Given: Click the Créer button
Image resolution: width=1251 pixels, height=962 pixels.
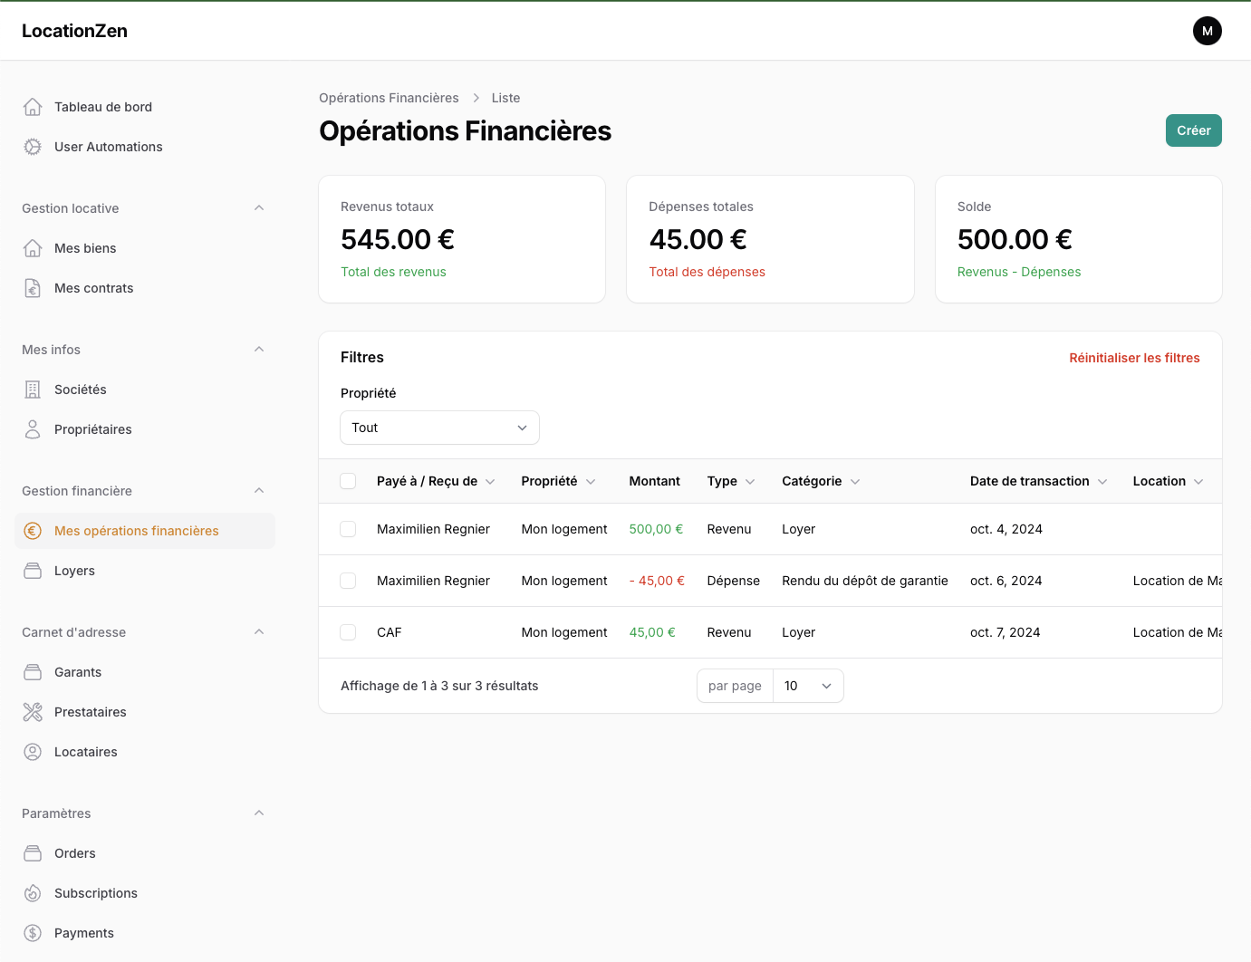Looking at the screenshot, I should pyautogui.click(x=1193, y=130).
